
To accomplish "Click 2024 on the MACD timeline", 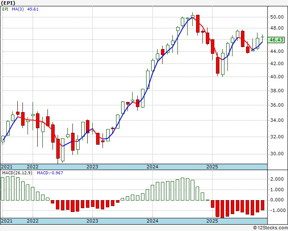I will click(x=152, y=221).
